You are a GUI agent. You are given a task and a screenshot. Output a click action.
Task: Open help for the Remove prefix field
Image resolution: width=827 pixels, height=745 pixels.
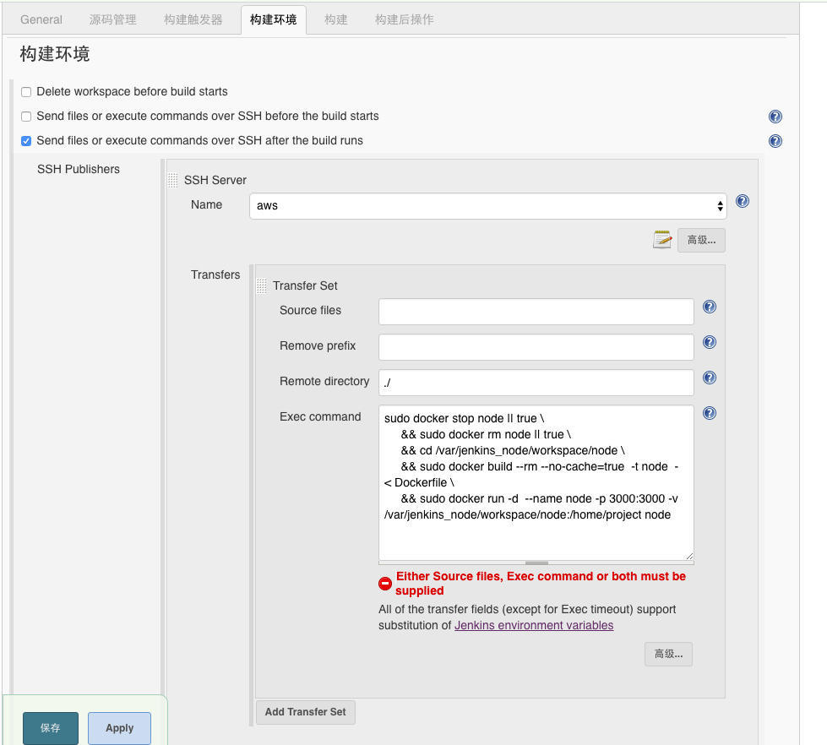point(710,342)
